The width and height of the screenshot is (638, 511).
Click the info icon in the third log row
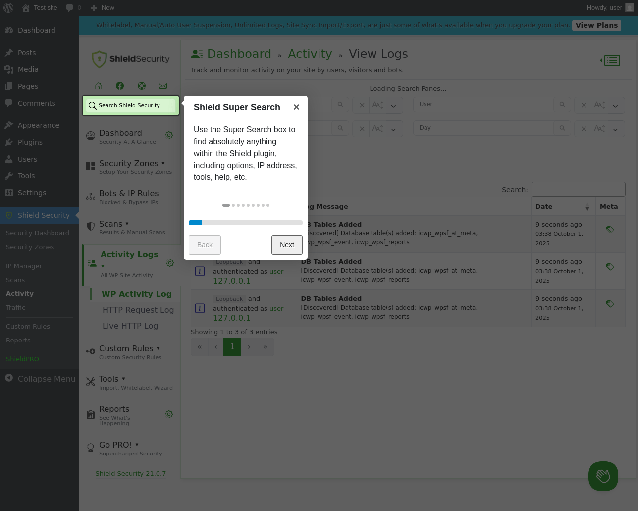[200, 308]
